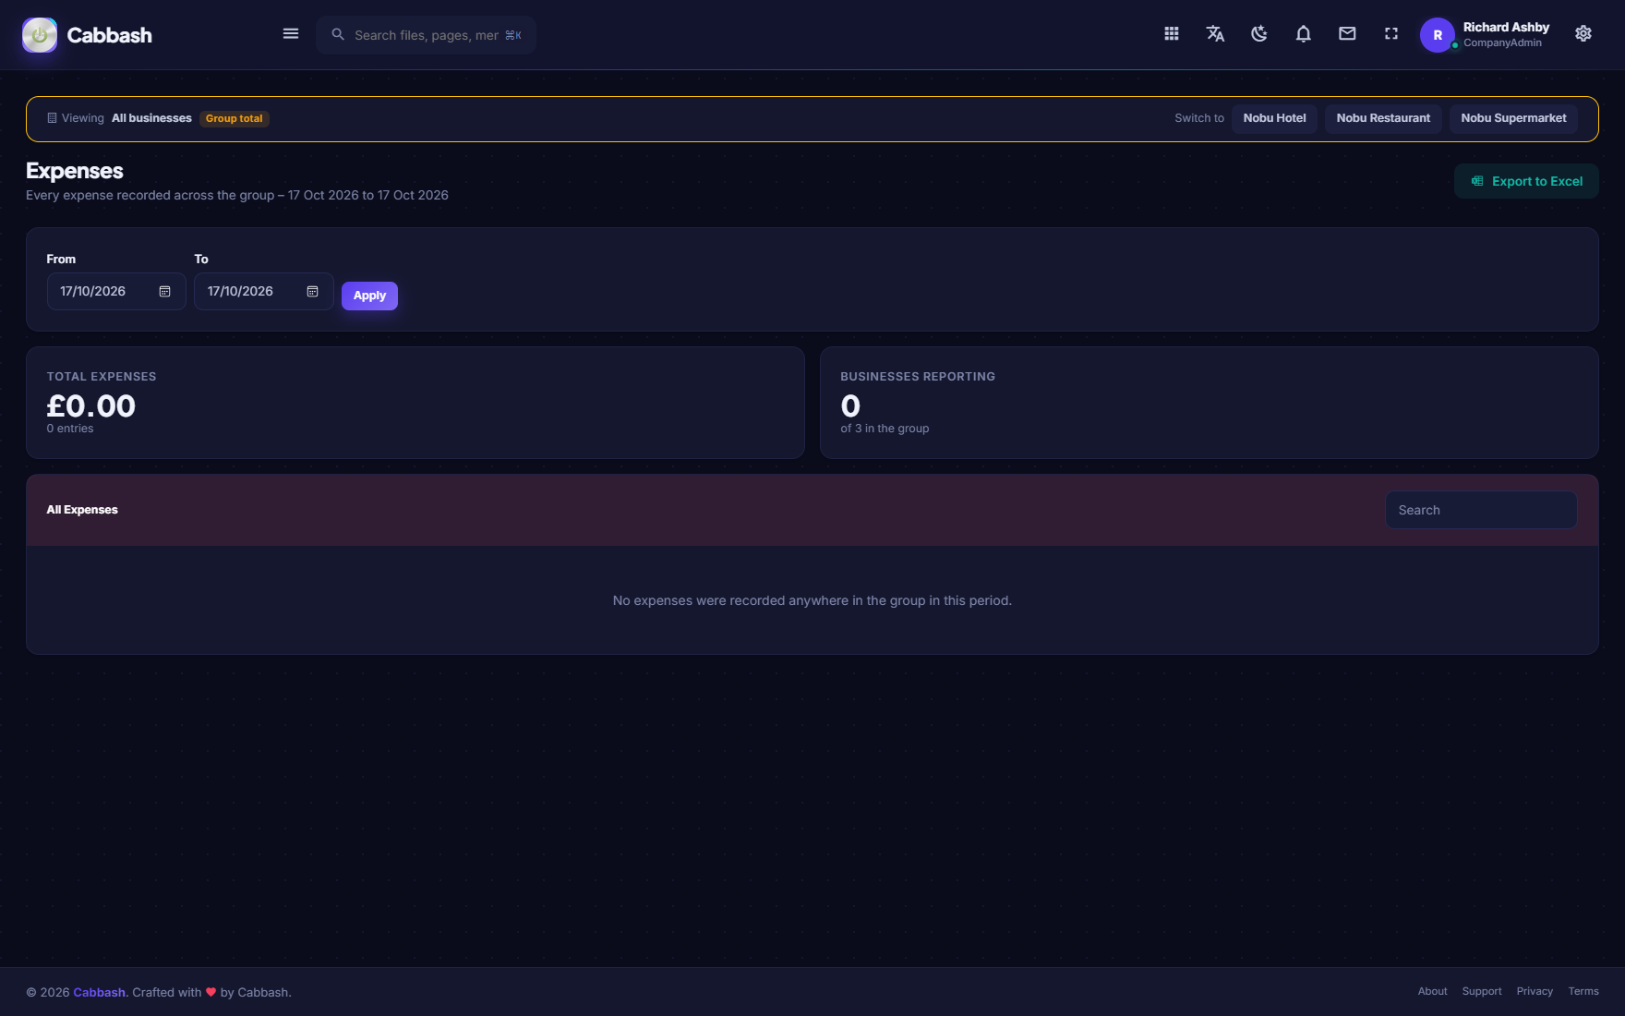The width and height of the screenshot is (1625, 1016).
Task: Open the Support footer link
Action: (1482, 991)
